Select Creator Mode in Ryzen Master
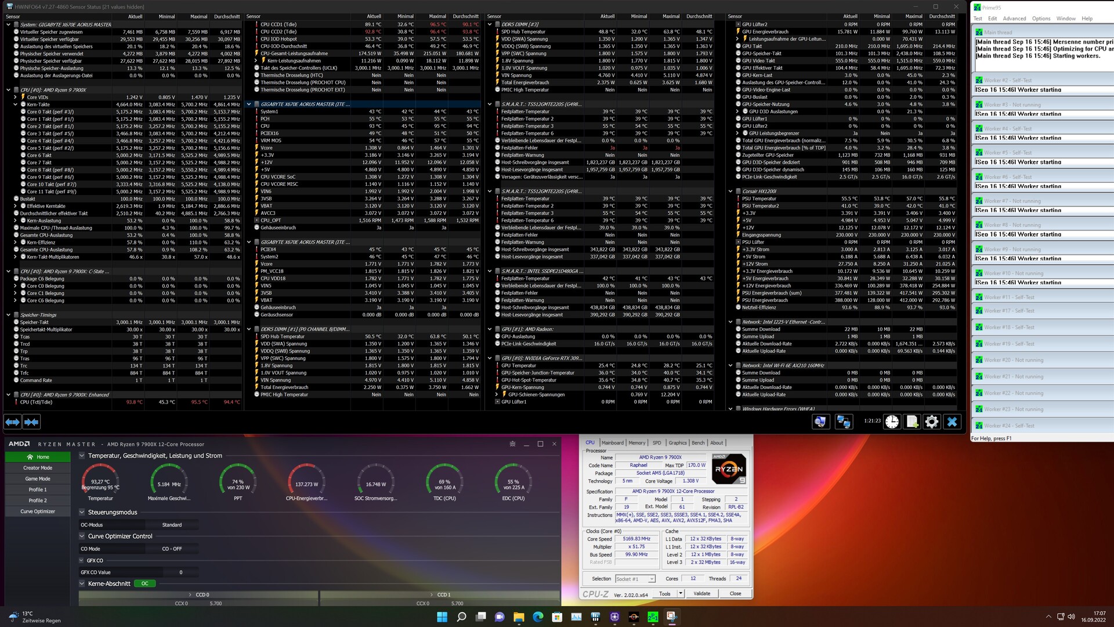 (38, 468)
